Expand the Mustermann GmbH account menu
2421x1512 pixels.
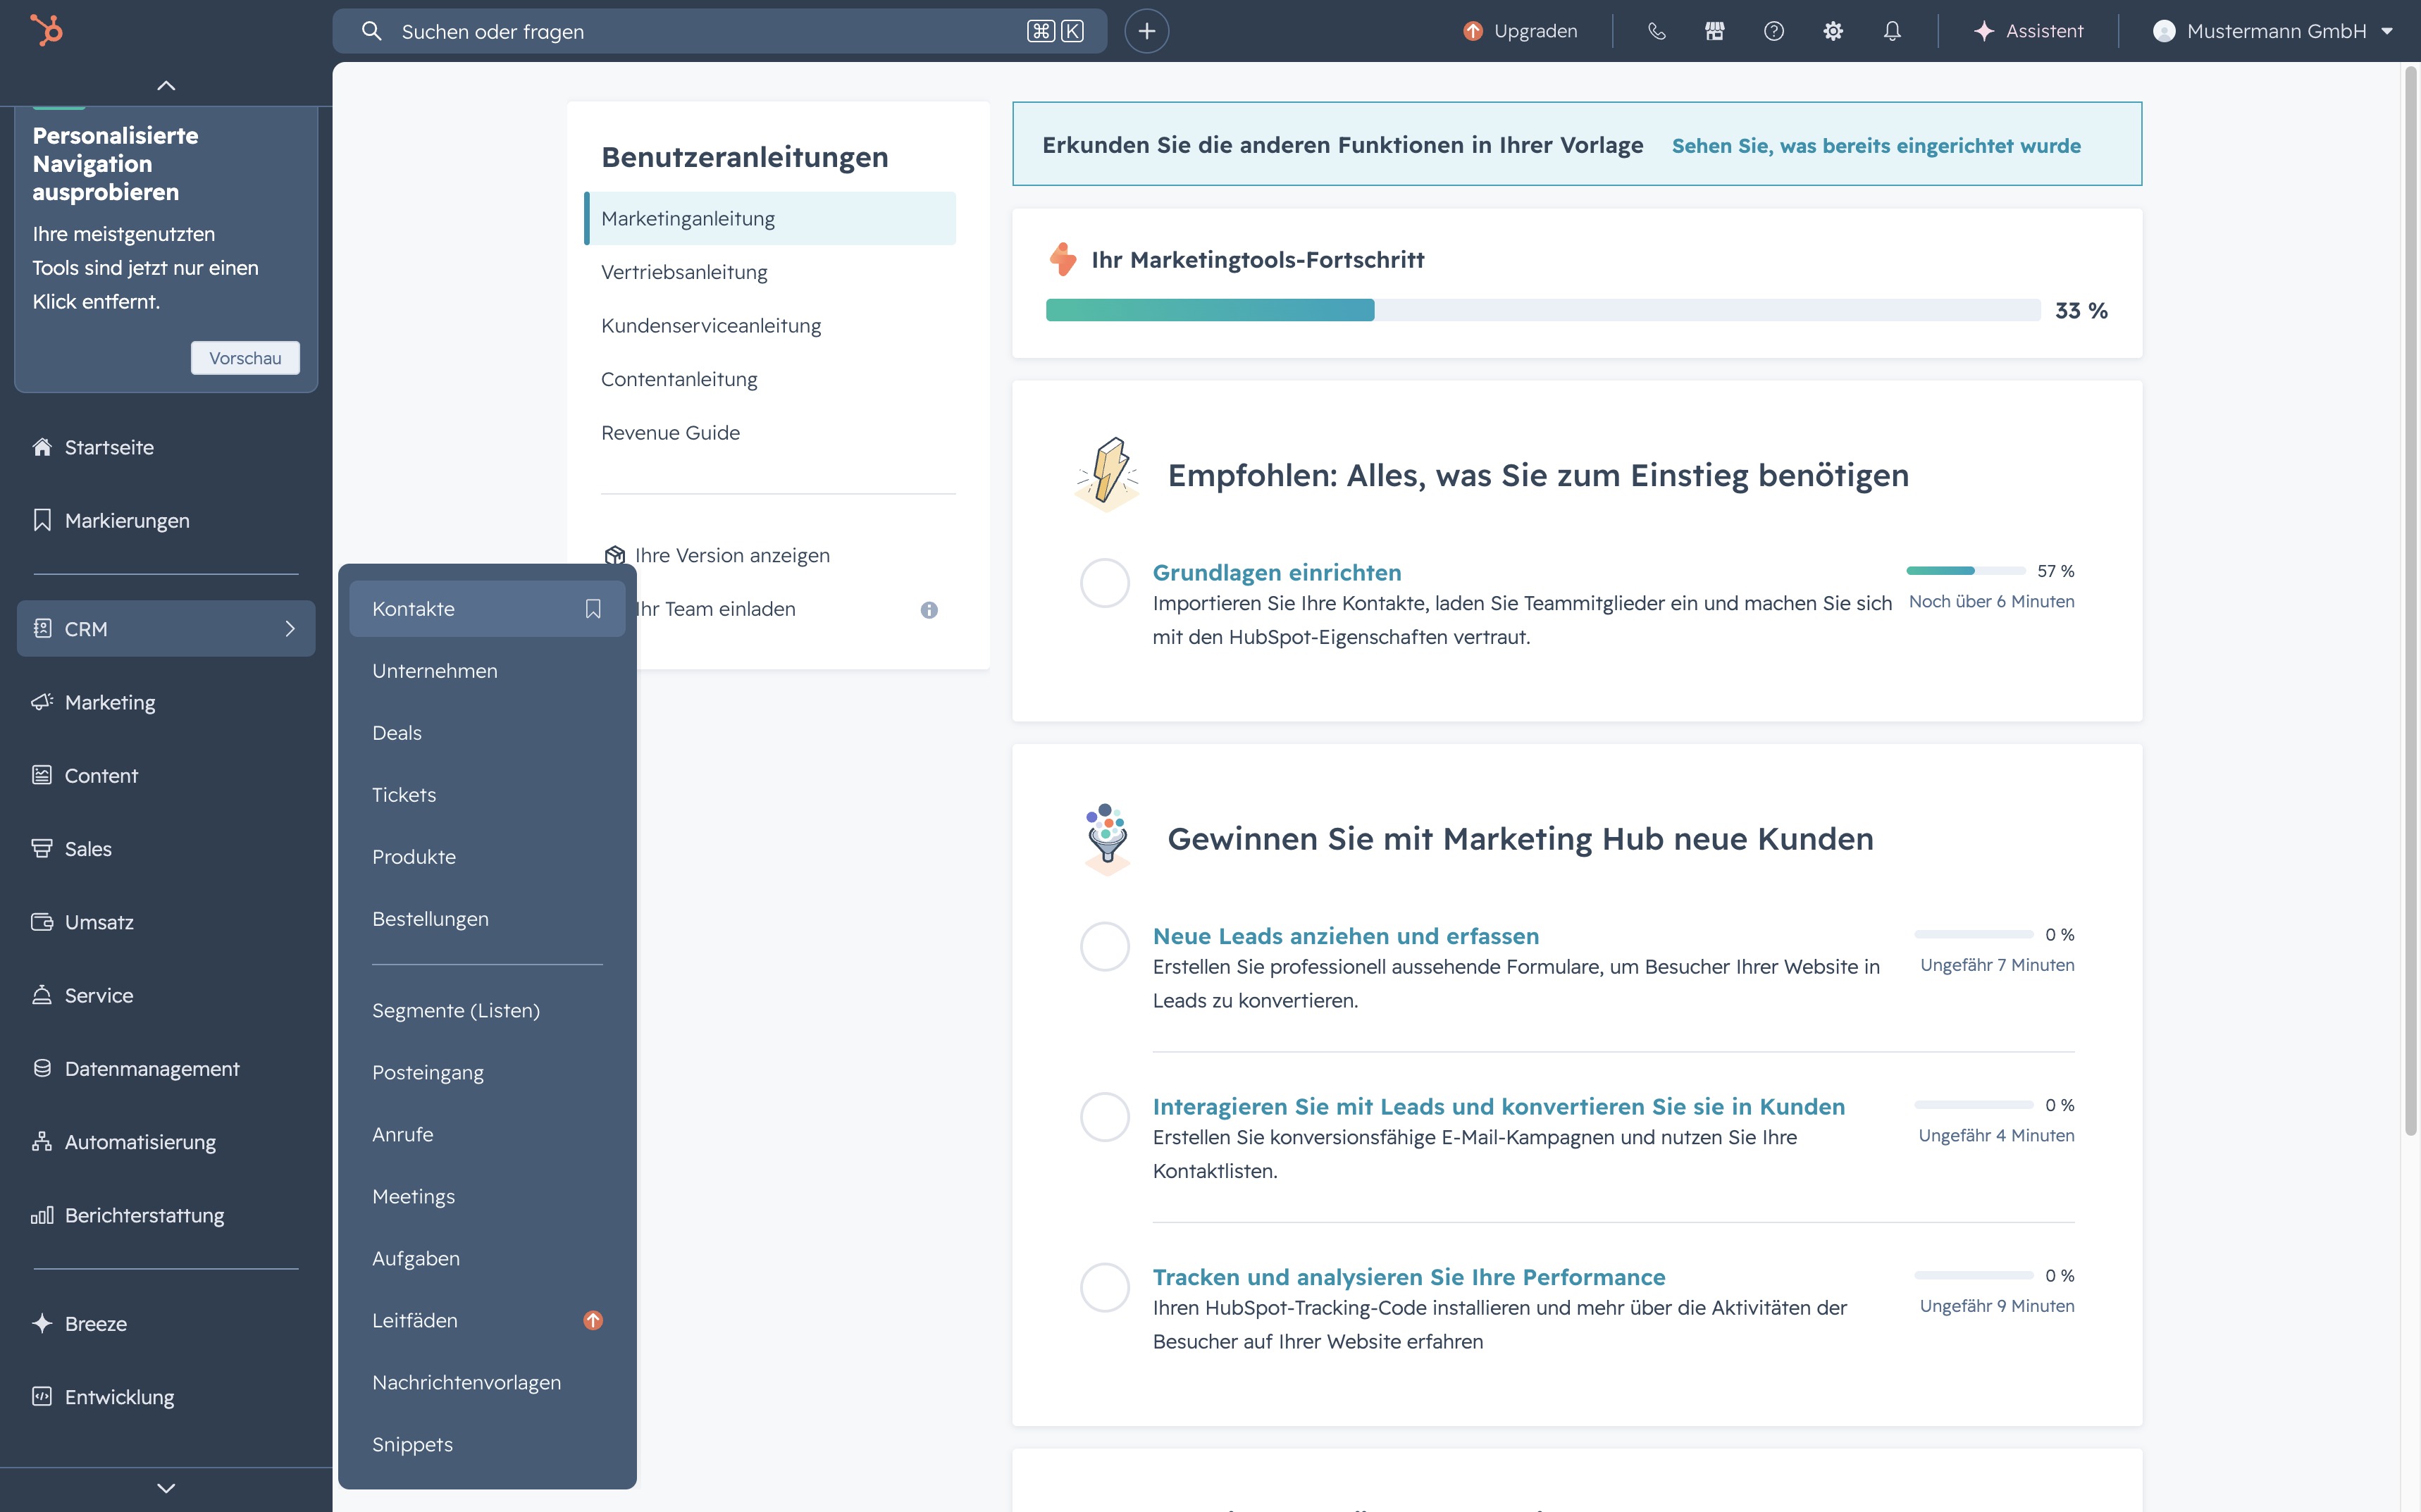pyautogui.click(x=2272, y=31)
